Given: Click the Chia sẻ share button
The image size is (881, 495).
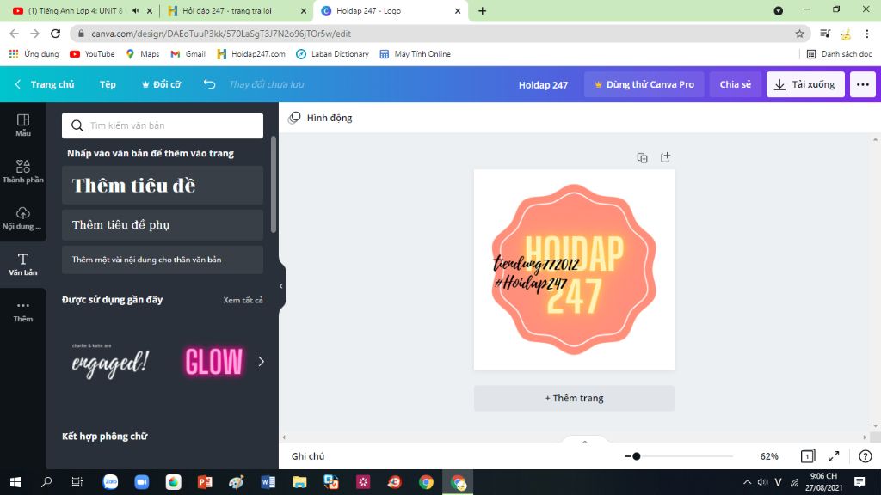Looking at the screenshot, I should pyautogui.click(x=735, y=84).
